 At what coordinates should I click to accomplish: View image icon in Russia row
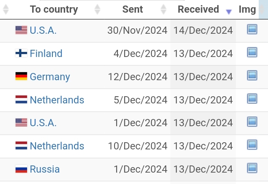(x=252, y=168)
